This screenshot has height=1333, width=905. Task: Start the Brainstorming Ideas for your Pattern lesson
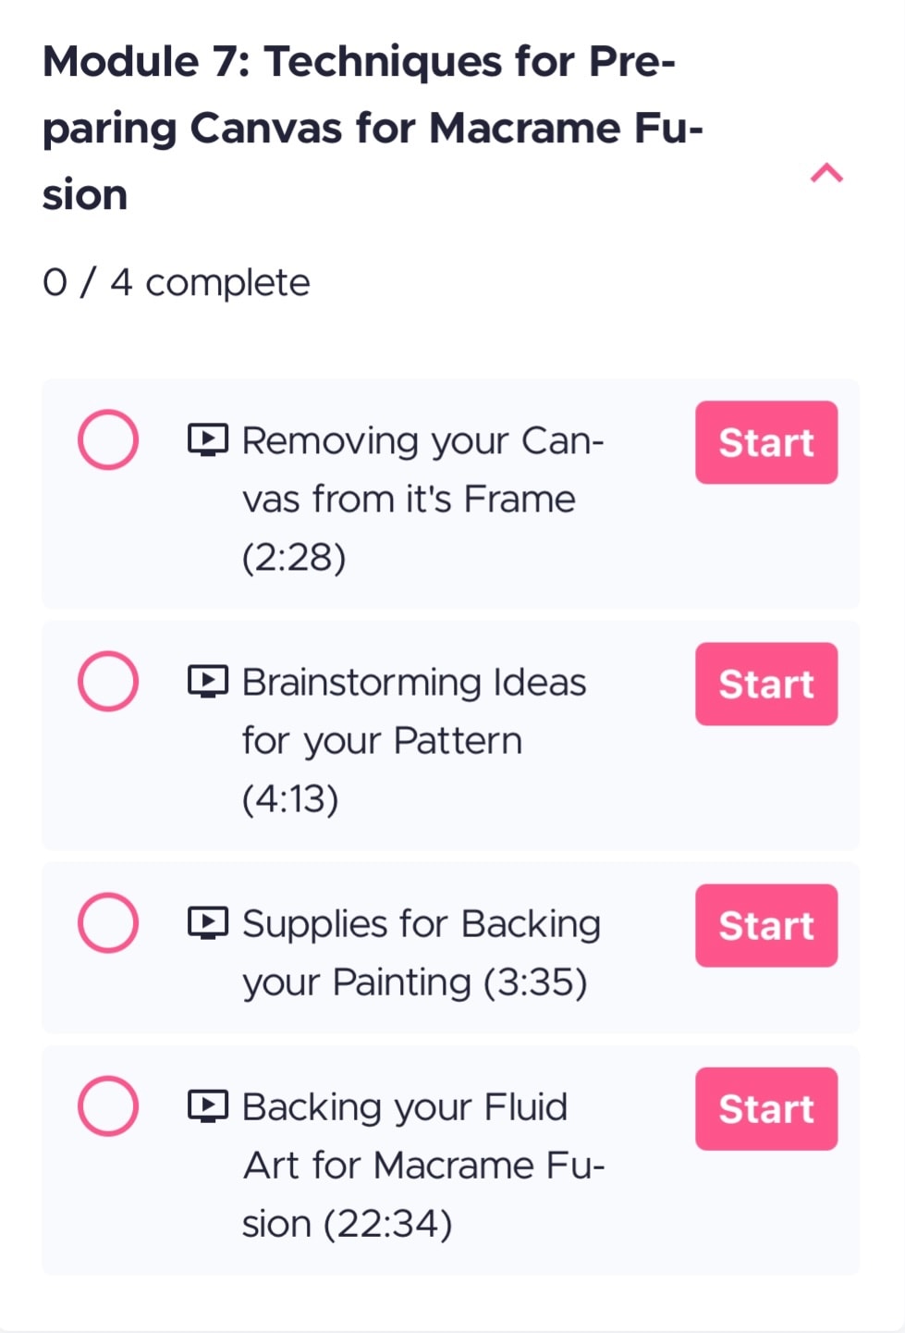click(766, 684)
